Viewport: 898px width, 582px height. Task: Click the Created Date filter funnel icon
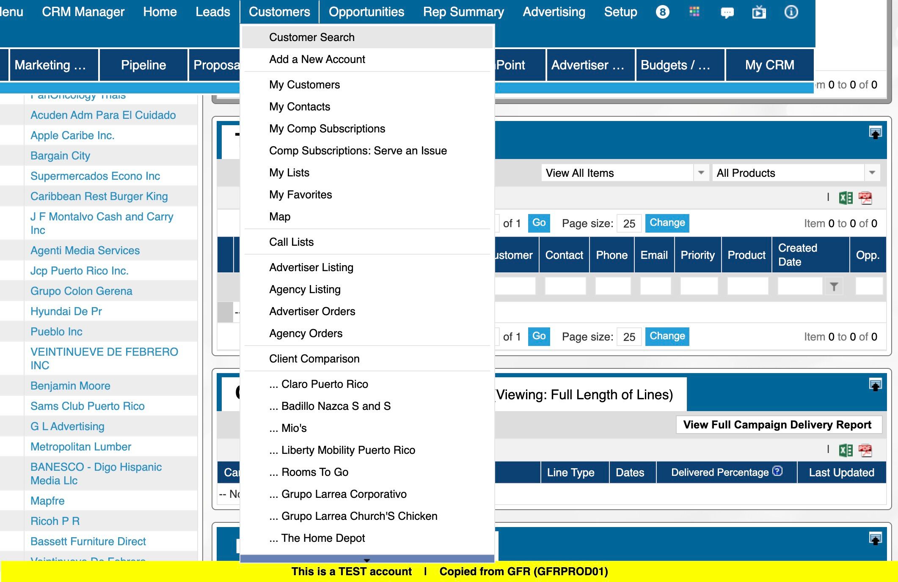(834, 287)
